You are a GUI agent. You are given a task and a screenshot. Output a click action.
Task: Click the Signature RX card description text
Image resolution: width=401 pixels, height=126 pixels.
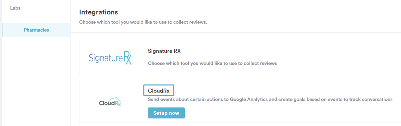212,63
